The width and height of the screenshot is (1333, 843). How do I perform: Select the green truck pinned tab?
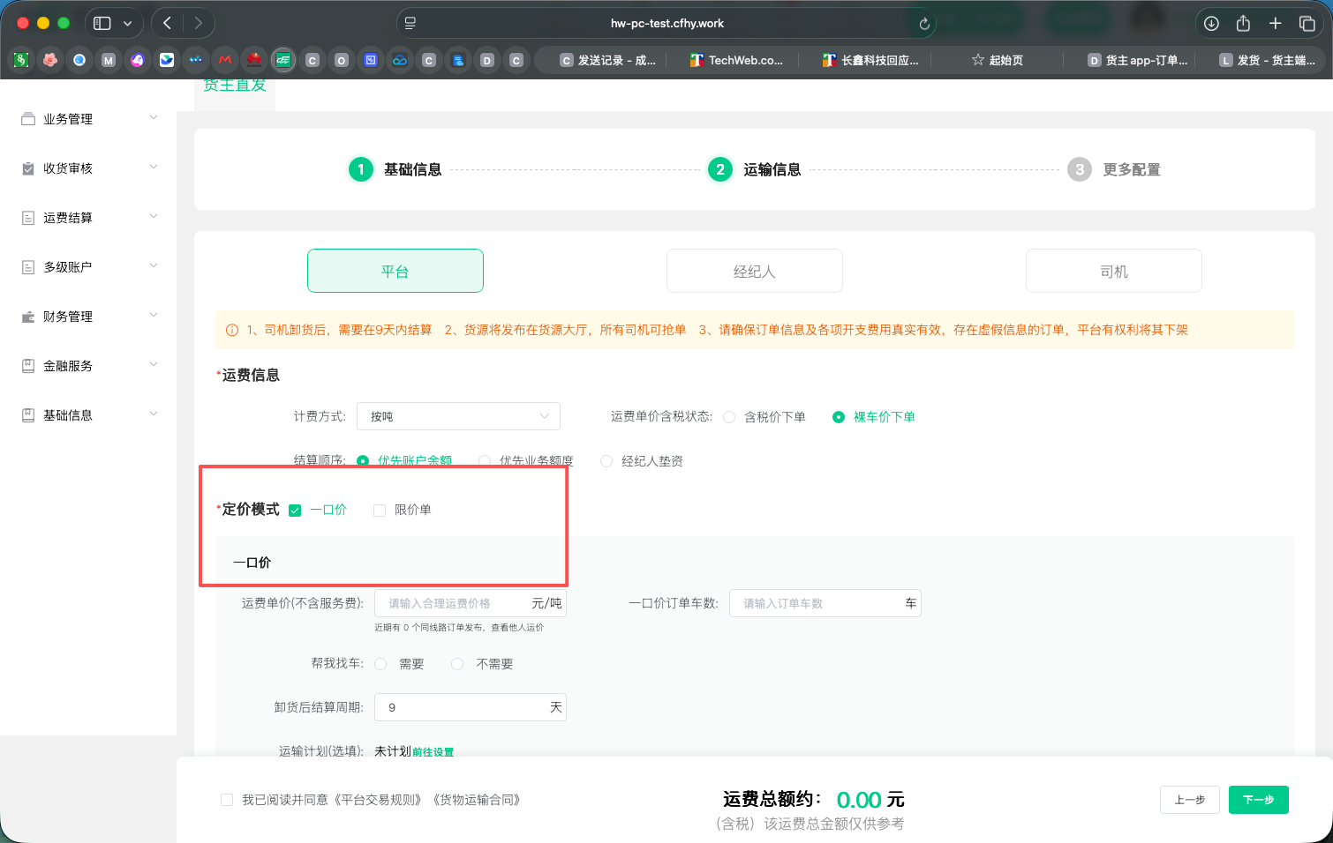click(283, 60)
